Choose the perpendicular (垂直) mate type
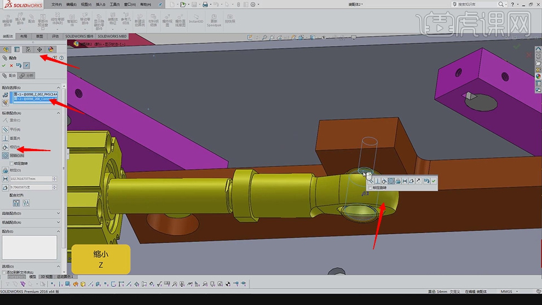The image size is (542, 305). (x=5, y=138)
